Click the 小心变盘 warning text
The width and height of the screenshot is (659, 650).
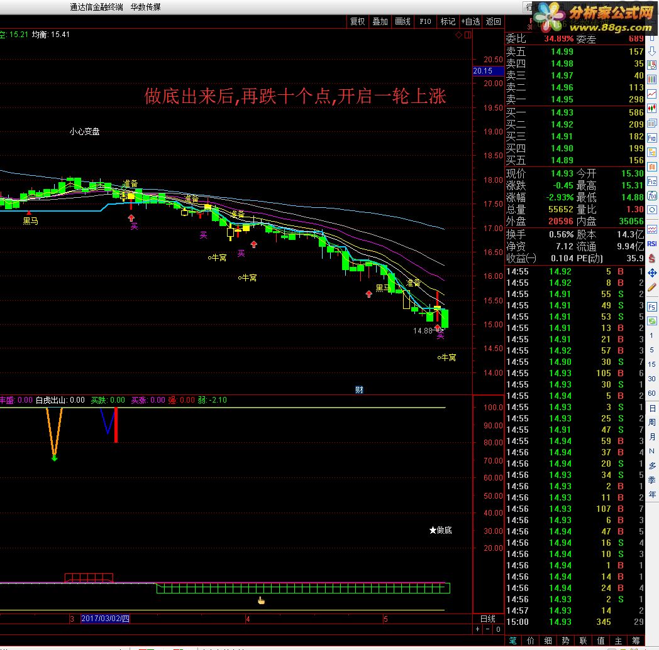pyautogui.click(x=84, y=132)
